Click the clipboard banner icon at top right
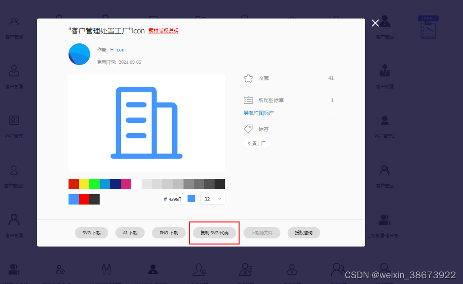463x284 pixels. [x=428, y=28]
